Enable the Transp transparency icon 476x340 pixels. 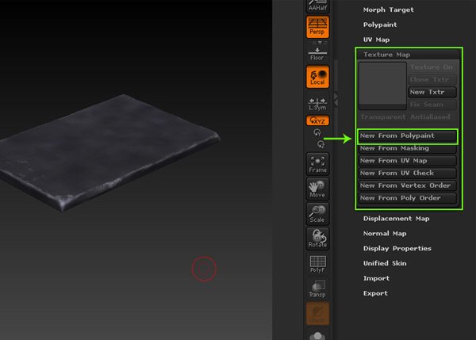(x=317, y=287)
